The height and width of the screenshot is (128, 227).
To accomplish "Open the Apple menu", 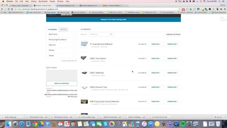I will click(3, 1).
